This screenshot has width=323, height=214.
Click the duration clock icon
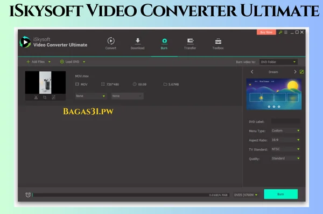point(135,84)
